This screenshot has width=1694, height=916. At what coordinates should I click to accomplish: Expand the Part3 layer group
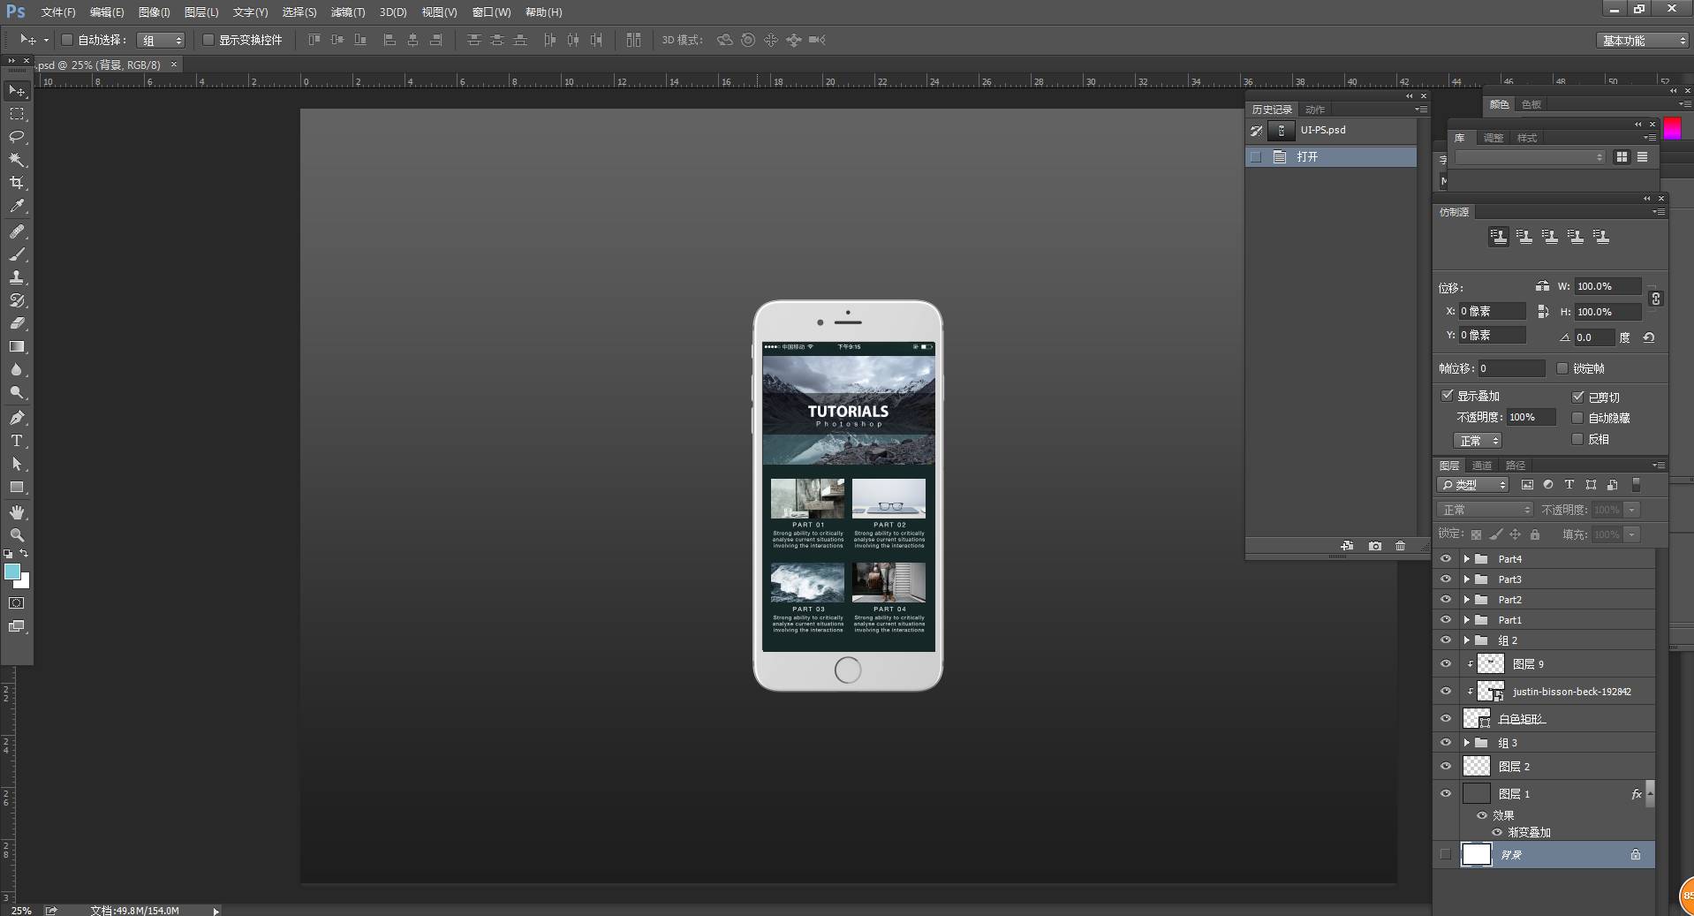pos(1466,579)
